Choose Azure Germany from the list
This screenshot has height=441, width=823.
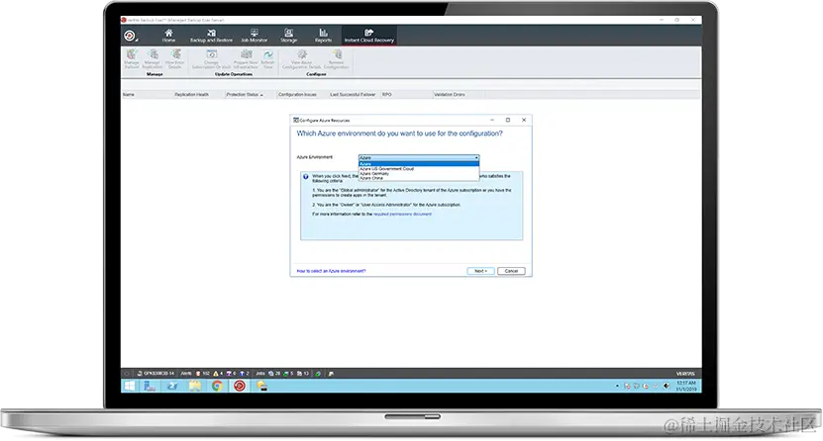419,173
